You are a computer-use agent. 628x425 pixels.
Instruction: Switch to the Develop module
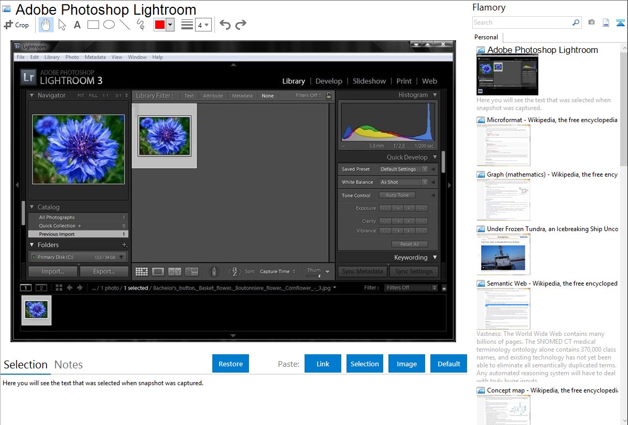329,81
